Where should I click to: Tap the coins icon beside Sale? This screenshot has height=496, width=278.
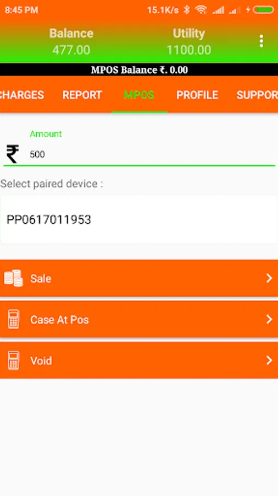13,278
